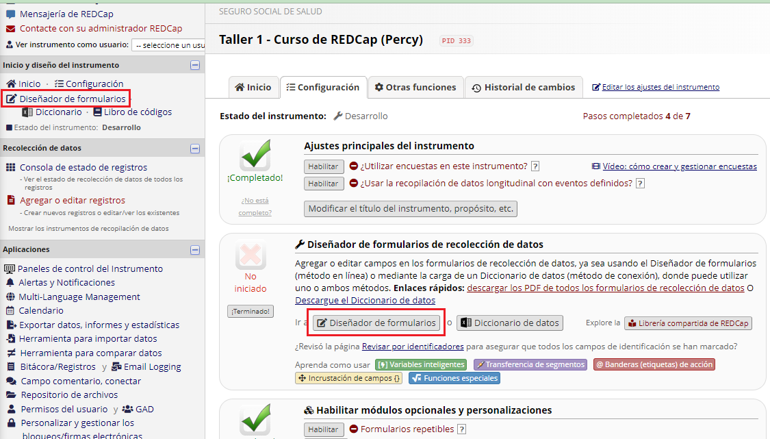Viewport: 770px width, 439px height.
Task: Open the Otras funciones tab
Action: pos(415,88)
